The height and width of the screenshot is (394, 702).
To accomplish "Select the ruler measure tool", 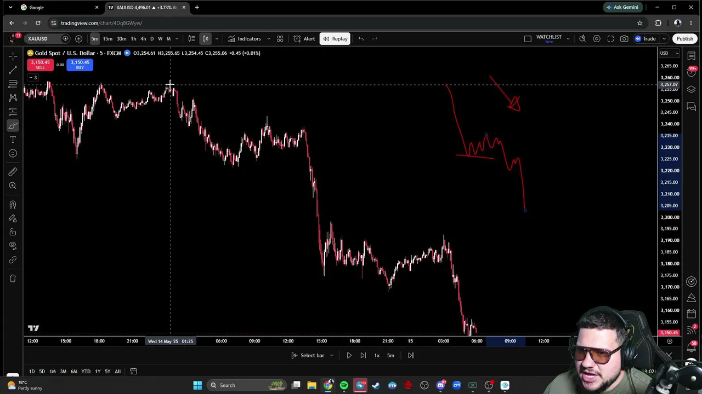I will (13, 172).
